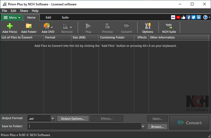The height and width of the screenshot is (138, 211).
Task: Open the green Menu dropdown button
Action: pyautogui.click(x=12, y=17)
